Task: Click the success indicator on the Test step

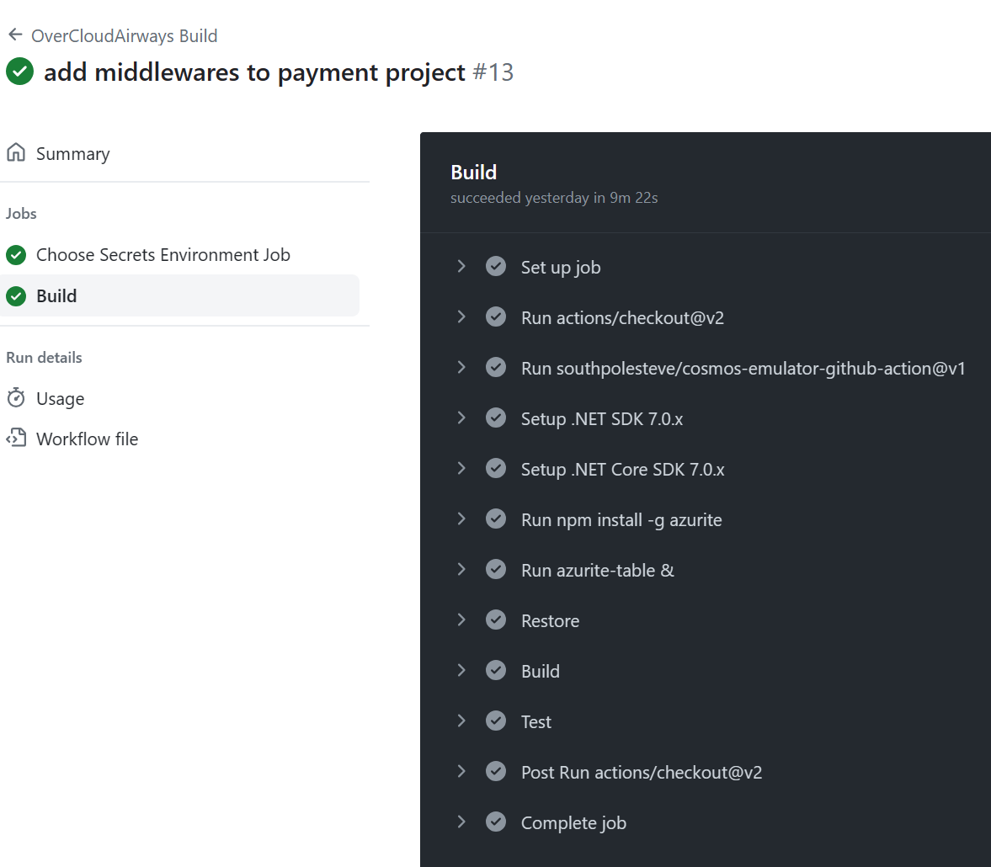Action: click(496, 721)
